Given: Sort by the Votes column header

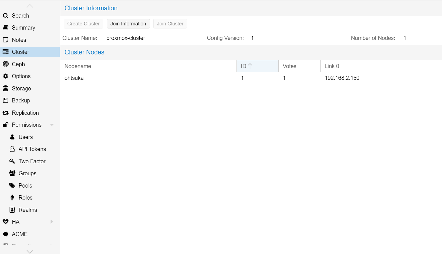Looking at the screenshot, I should coord(299,66).
